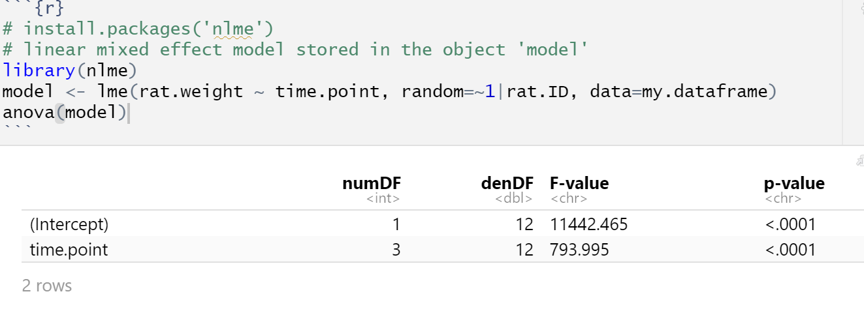Open the chunk options gear icon
864x311 pixels.
click(x=861, y=8)
